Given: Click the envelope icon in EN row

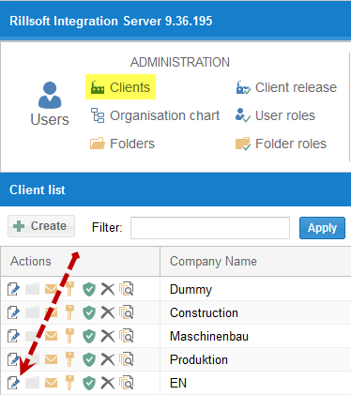Looking at the screenshot, I should (51, 383).
